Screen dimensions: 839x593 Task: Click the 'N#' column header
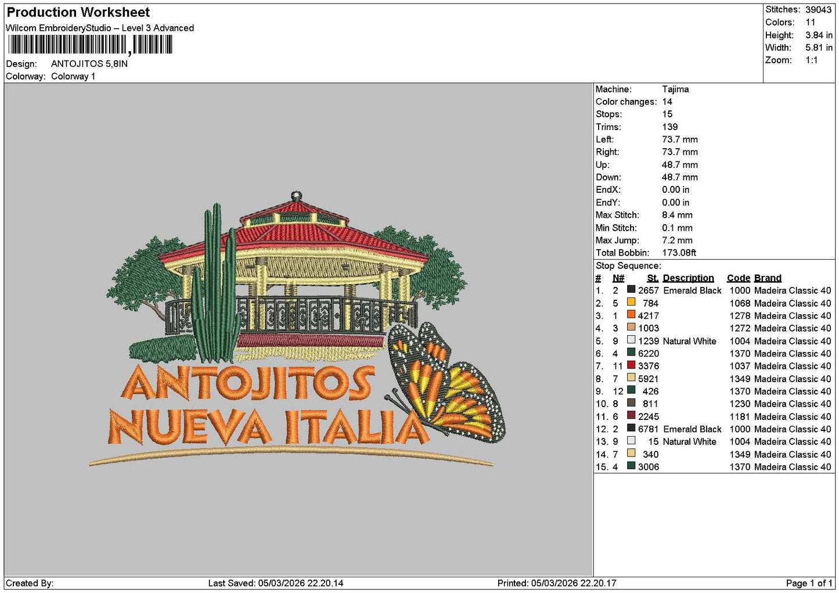[618, 278]
